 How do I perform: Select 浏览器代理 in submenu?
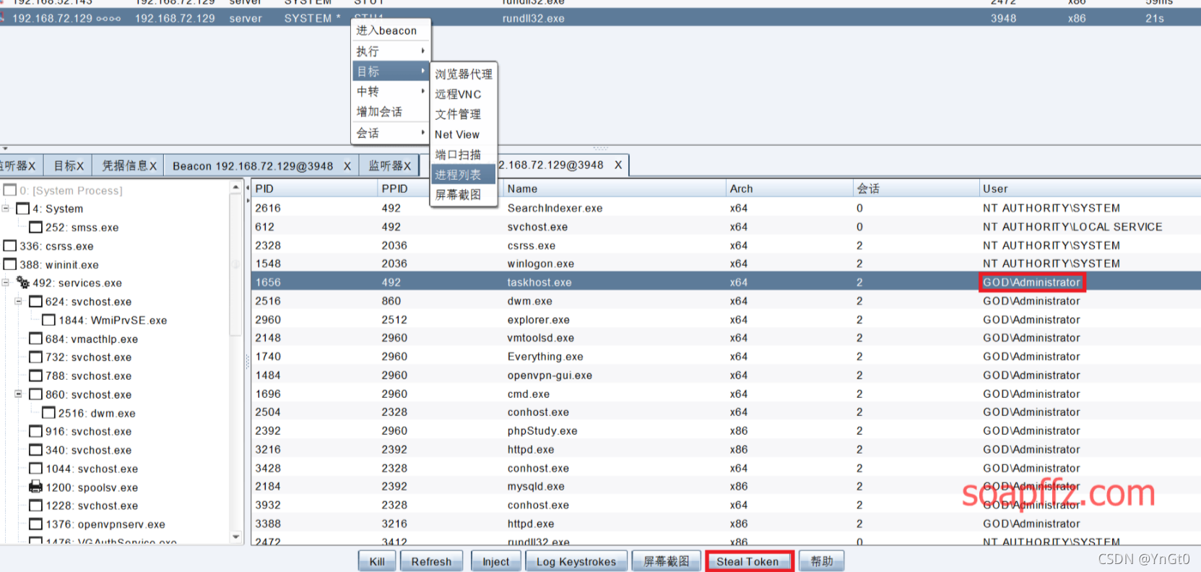coord(464,74)
